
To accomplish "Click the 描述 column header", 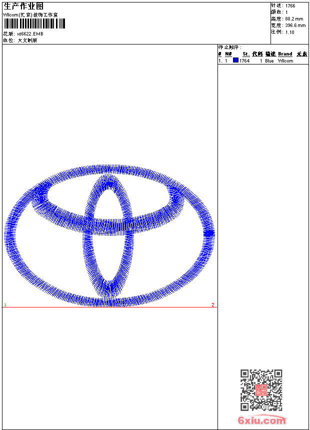I will tap(270, 54).
